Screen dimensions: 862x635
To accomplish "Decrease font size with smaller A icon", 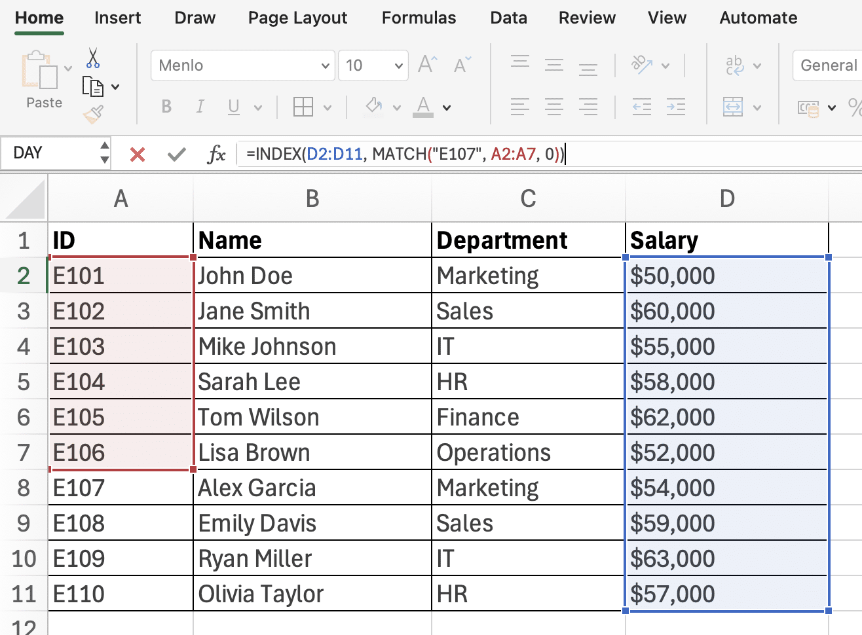I will click(462, 64).
